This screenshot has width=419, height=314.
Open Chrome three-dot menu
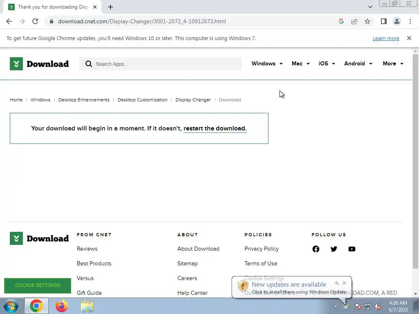pyautogui.click(x=410, y=21)
